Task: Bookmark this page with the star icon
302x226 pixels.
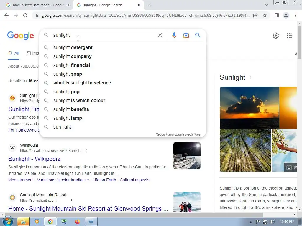Action: pos(265,15)
